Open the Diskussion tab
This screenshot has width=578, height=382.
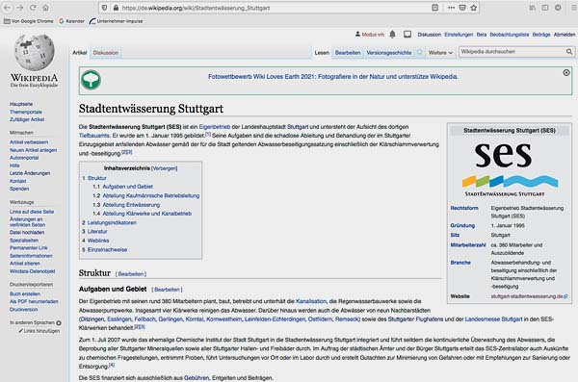click(106, 53)
